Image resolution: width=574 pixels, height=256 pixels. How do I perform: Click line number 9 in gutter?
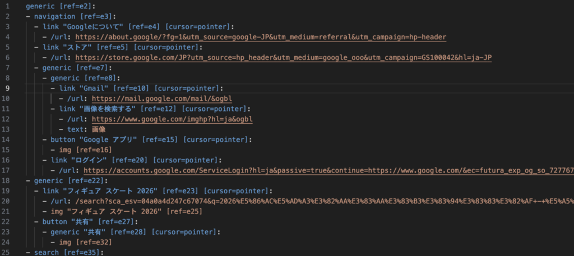point(8,88)
